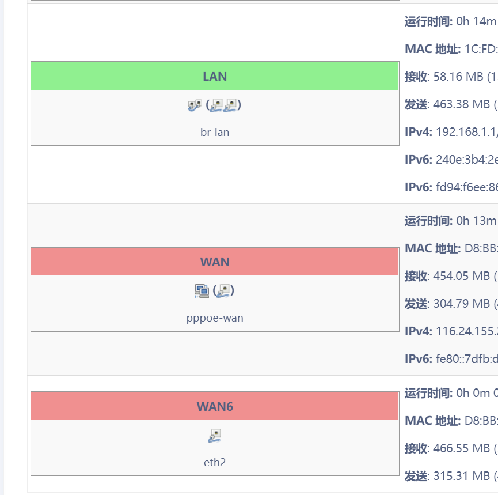Click the br-lan device label
Screen dimensions: 498x495
tap(214, 132)
